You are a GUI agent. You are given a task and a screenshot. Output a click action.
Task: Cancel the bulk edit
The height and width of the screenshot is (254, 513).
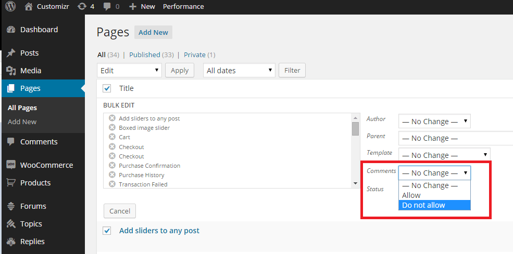(120, 211)
